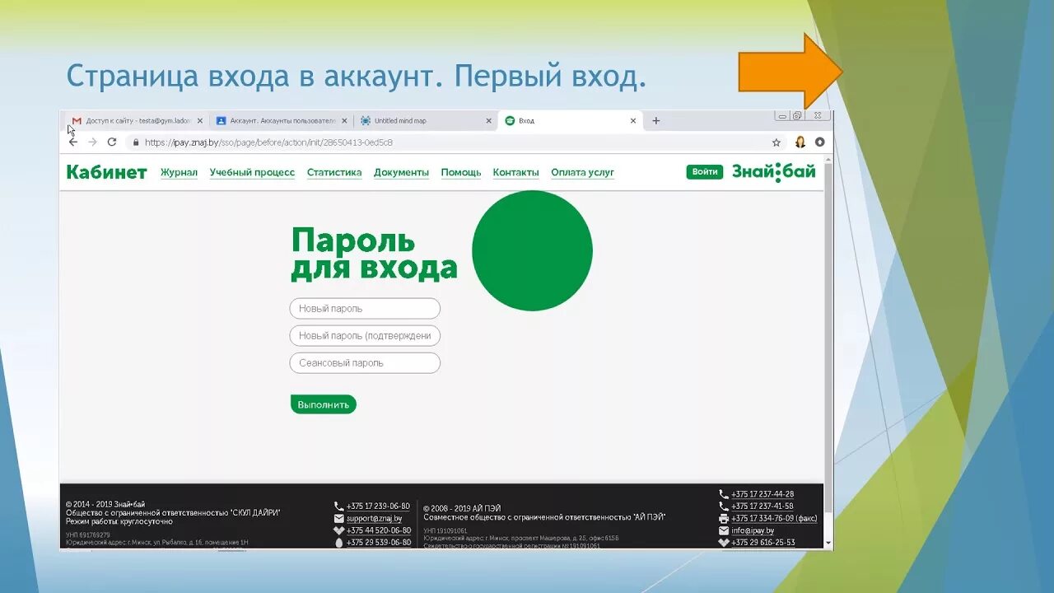Click the 'Выполнить' button
This screenshot has width=1054, height=593.
(x=324, y=404)
